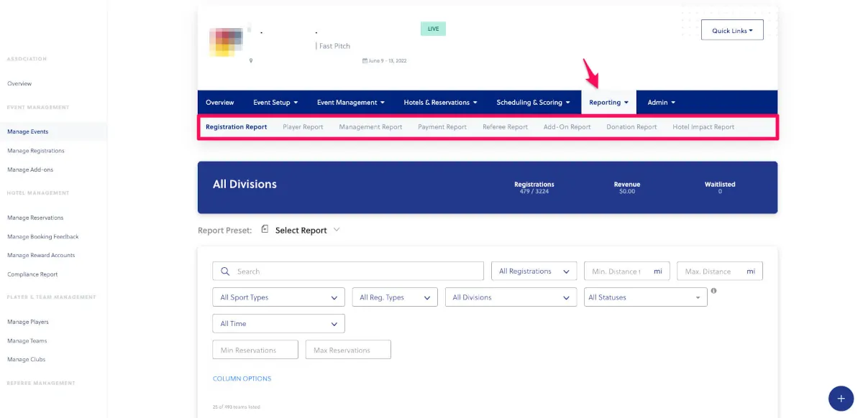Click the event logo thumbnail
The height and width of the screenshot is (418, 863).
(x=225, y=42)
